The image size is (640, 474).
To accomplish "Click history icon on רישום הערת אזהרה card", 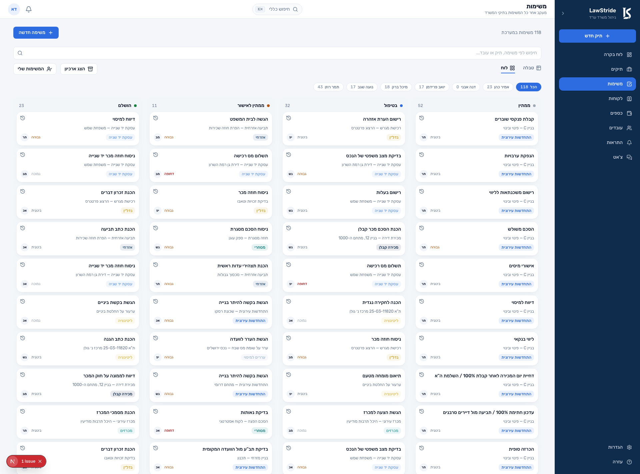I will (289, 118).
